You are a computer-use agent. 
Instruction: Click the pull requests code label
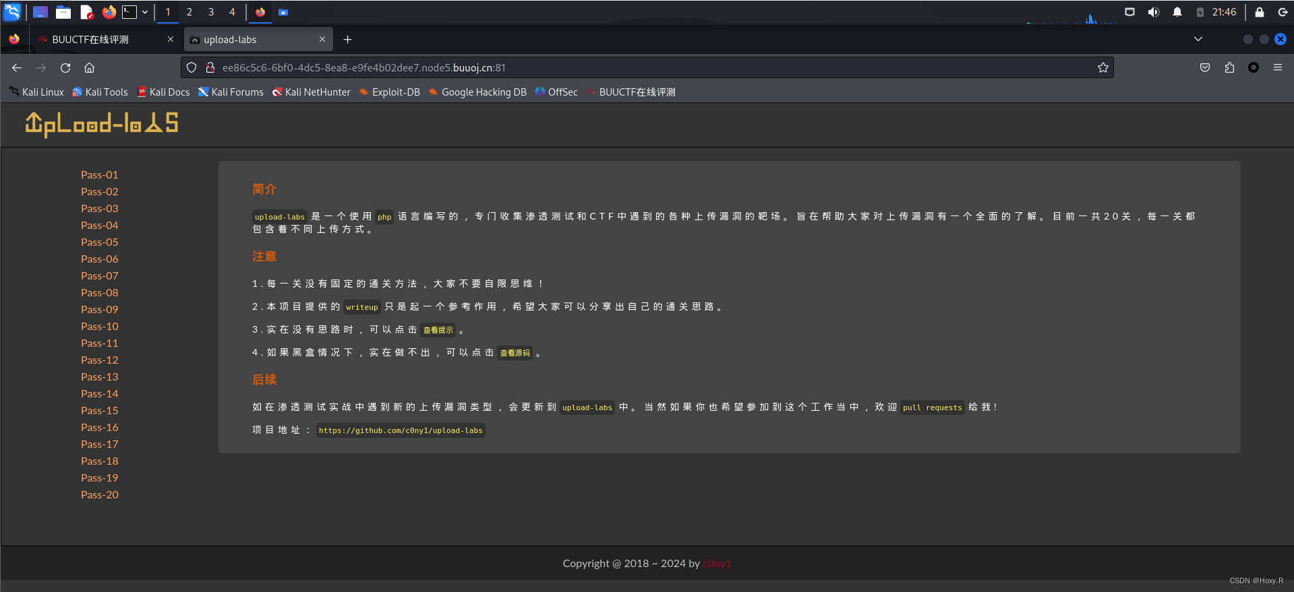point(933,407)
